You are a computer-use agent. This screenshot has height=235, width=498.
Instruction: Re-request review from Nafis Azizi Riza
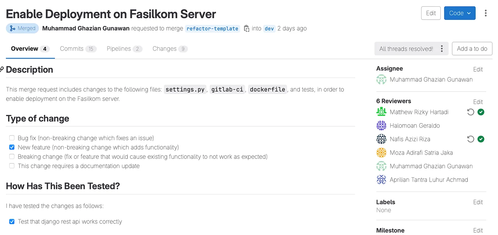pos(471,139)
